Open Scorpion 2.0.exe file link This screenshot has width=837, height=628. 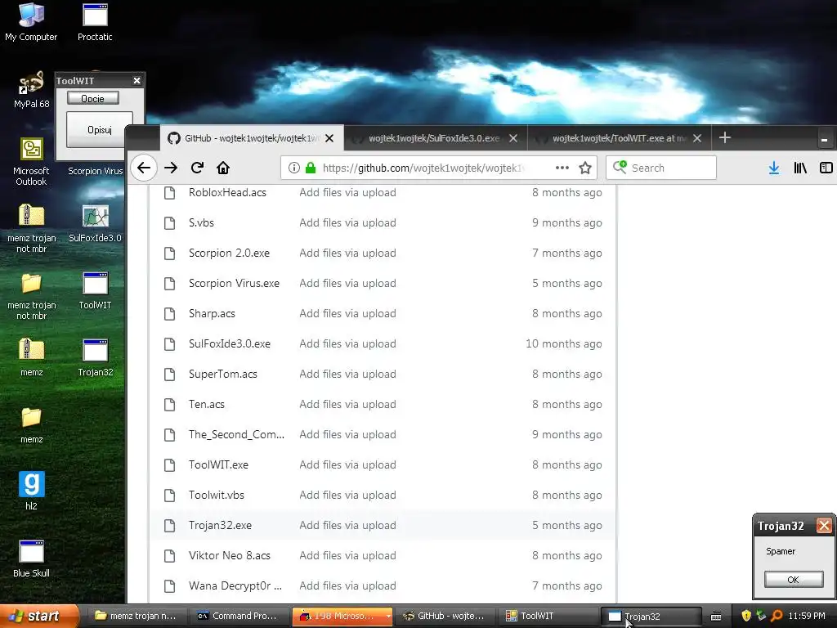[229, 253]
